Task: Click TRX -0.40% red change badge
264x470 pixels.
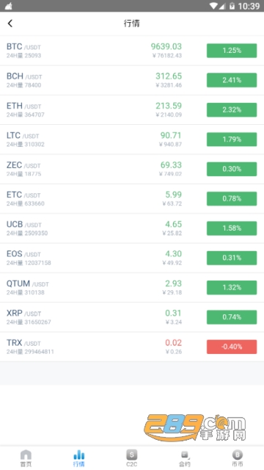Action: pyautogui.click(x=232, y=347)
